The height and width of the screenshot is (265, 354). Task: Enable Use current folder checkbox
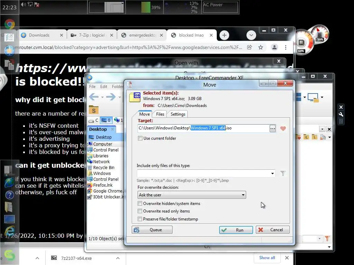point(140,138)
